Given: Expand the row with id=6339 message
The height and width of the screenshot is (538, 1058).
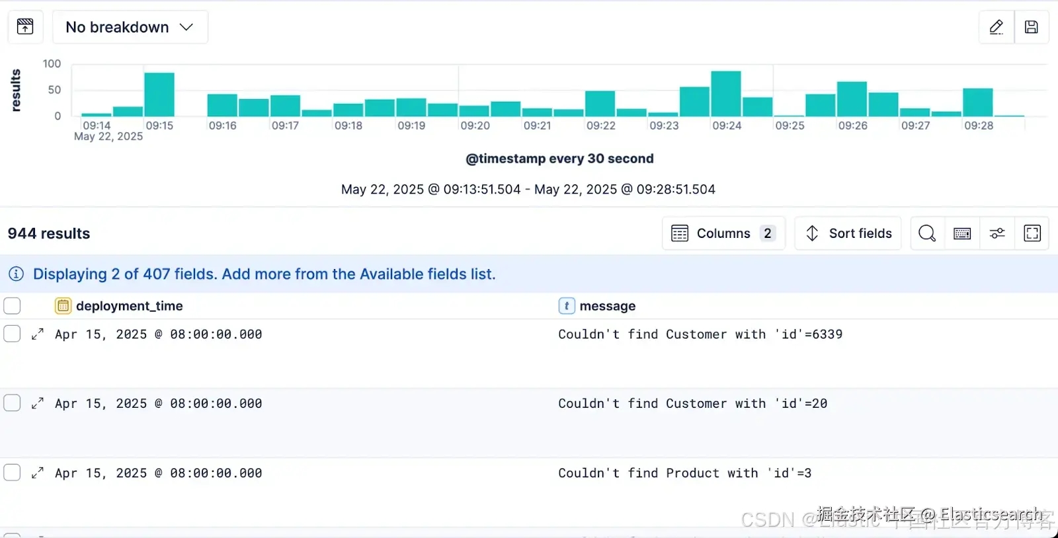Looking at the screenshot, I should click(x=38, y=334).
